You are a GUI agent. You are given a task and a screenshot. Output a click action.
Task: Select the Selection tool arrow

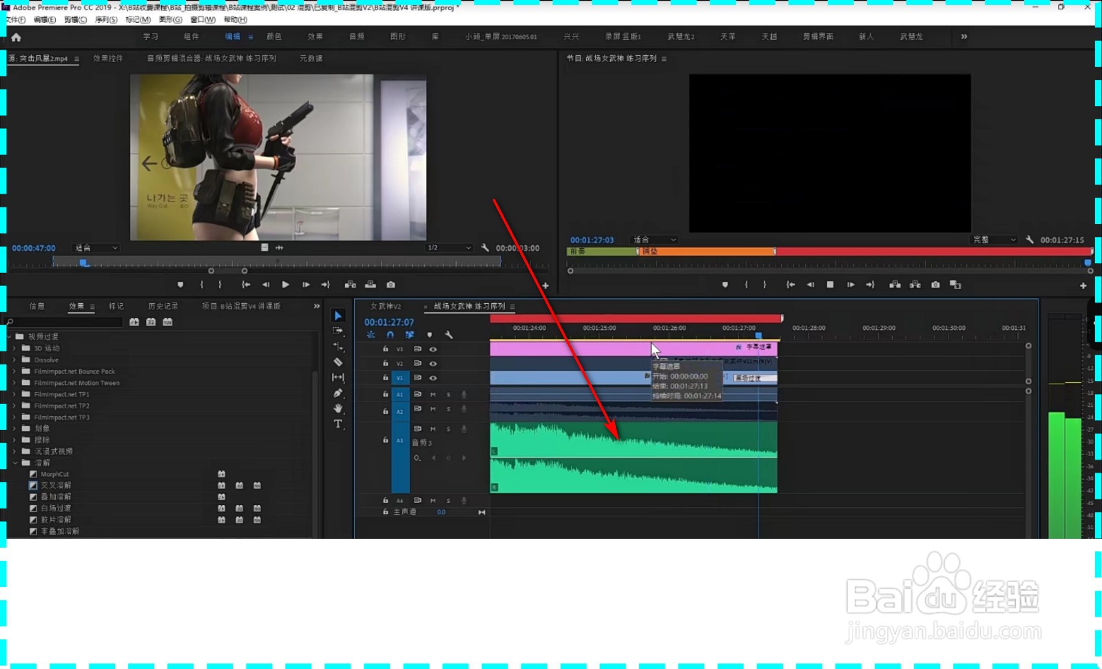point(337,316)
